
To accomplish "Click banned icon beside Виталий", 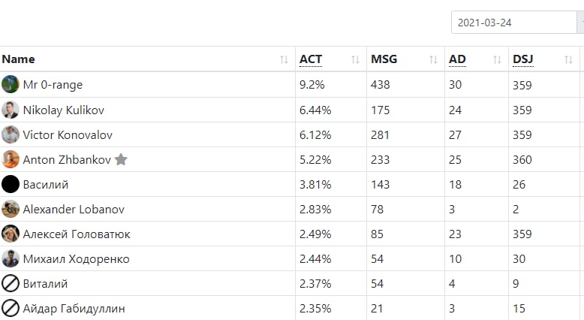I will pyautogui.click(x=11, y=283).
